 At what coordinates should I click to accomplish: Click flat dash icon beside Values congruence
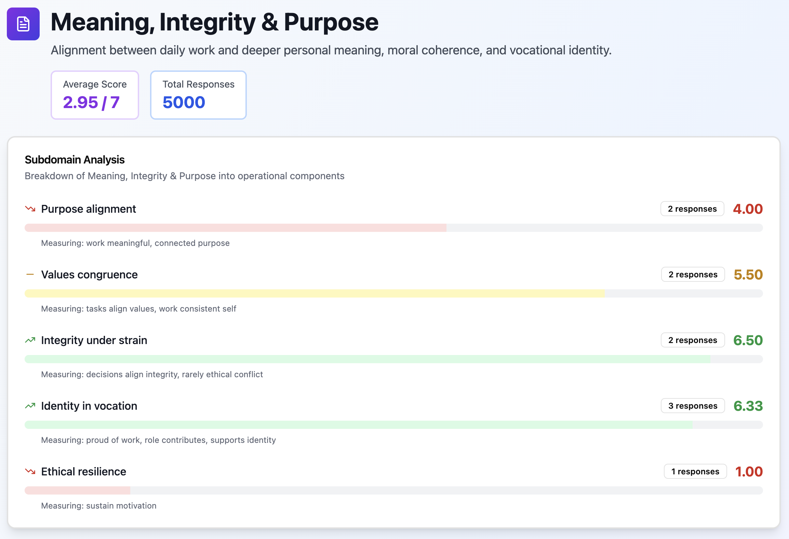click(x=30, y=274)
